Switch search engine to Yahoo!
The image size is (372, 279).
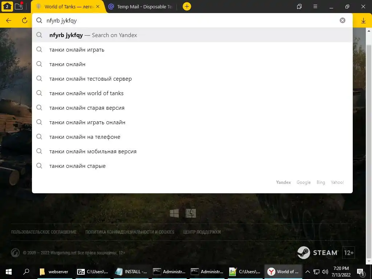coord(337,182)
